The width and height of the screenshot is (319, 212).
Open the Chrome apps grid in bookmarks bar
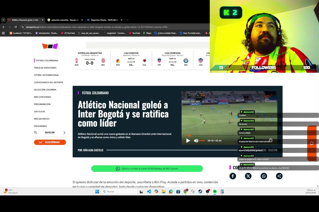3,33
